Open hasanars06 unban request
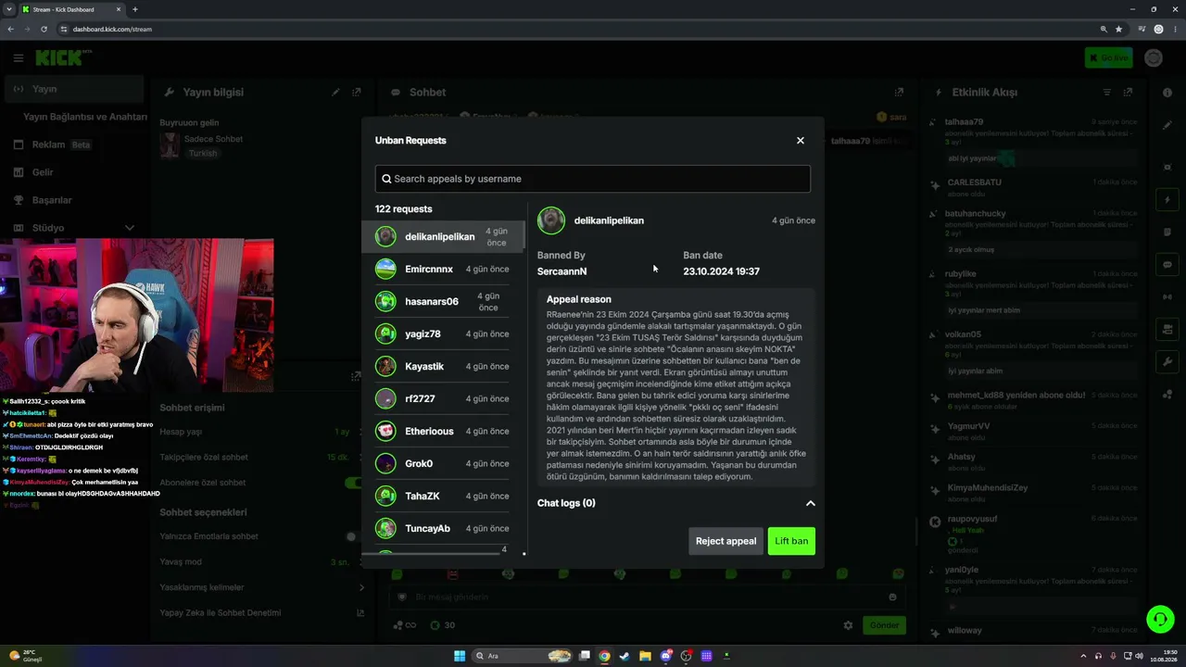Viewport: 1186px width, 667px height. (x=442, y=301)
